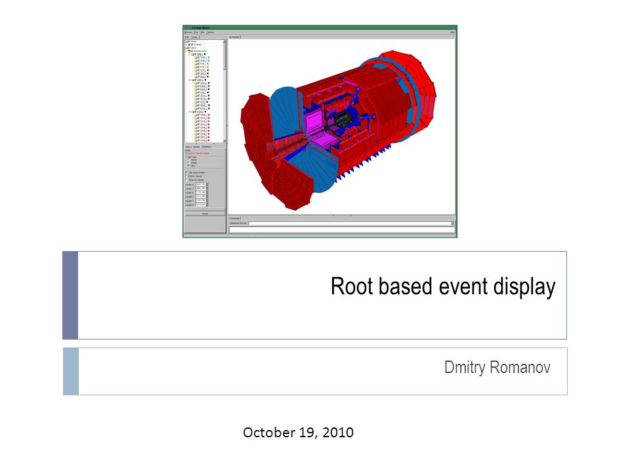Collapse the Geometry scene tree node
The image size is (630, 472).
tap(186, 51)
